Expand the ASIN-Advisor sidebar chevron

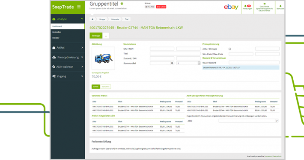coord(82,67)
